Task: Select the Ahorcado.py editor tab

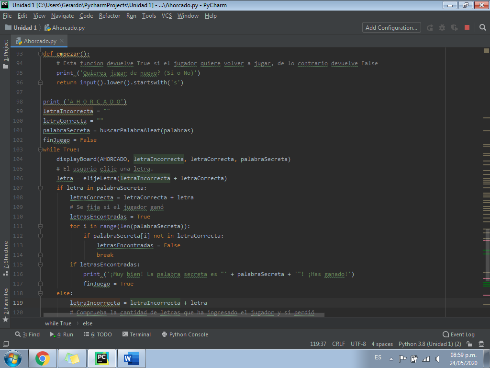Action: pyautogui.click(x=39, y=41)
